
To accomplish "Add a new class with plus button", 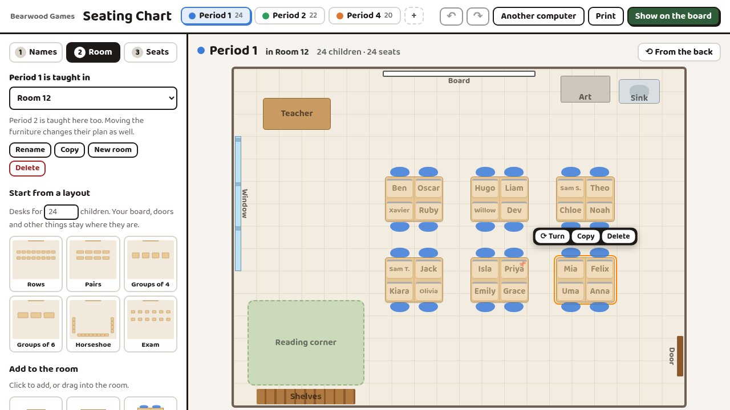I will click(414, 16).
